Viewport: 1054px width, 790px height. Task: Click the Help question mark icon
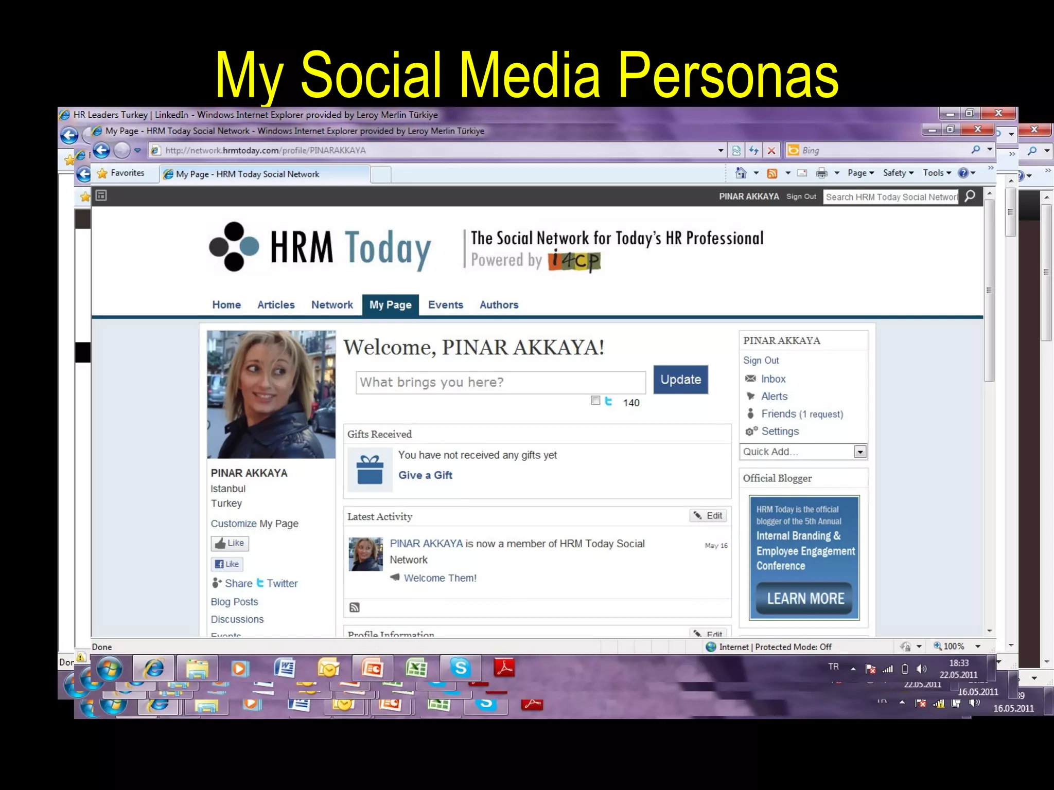[x=963, y=173]
